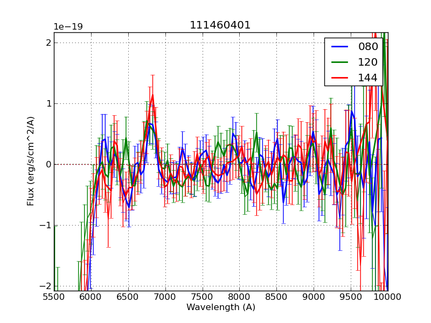Select the 144 legend entry label
This screenshot has height=323, width=431.
tap(368, 78)
